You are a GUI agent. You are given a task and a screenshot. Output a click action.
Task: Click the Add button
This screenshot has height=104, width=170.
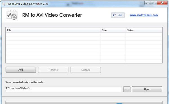21,70
